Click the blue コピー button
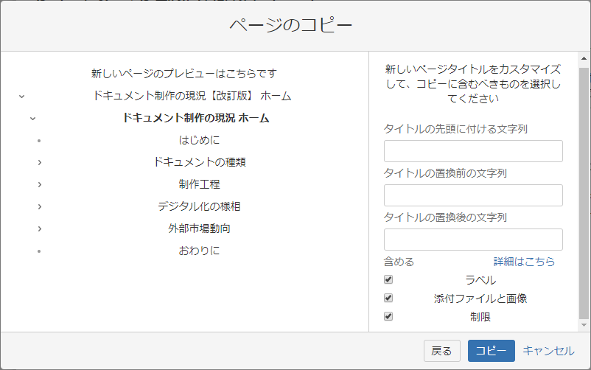The height and width of the screenshot is (370, 591). pyautogui.click(x=491, y=351)
